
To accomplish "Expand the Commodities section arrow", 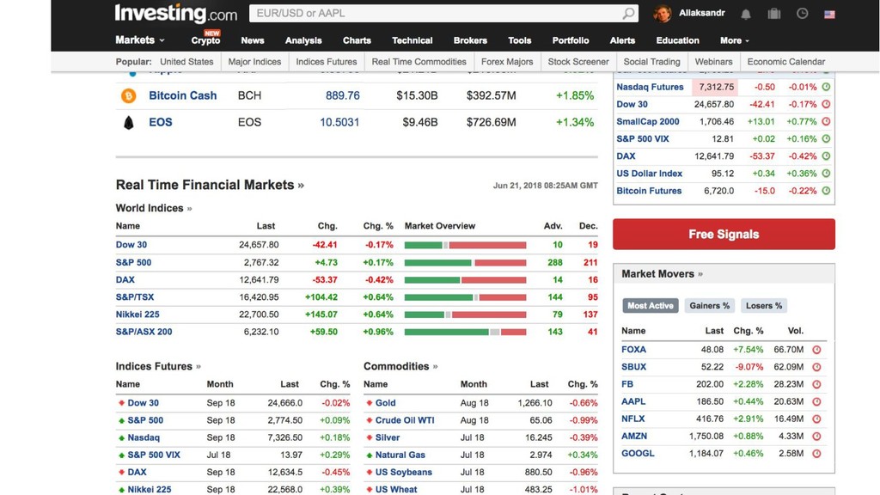I will click(x=435, y=367).
